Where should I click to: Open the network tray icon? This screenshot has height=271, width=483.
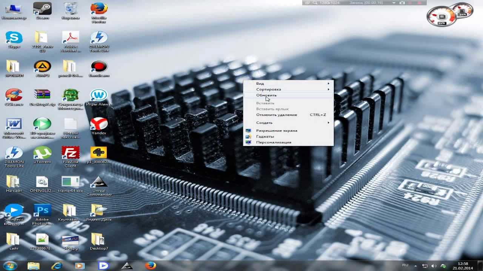click(425, 266)
